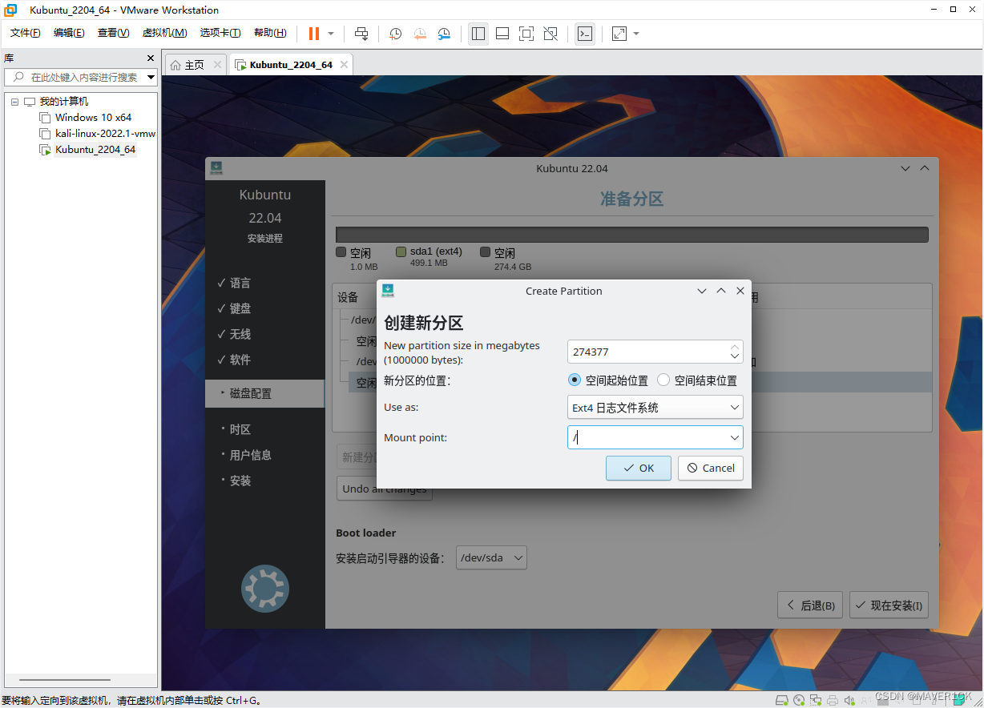
Task: Collapse the 我的计算机 tree node
Action: coord(15,102)
